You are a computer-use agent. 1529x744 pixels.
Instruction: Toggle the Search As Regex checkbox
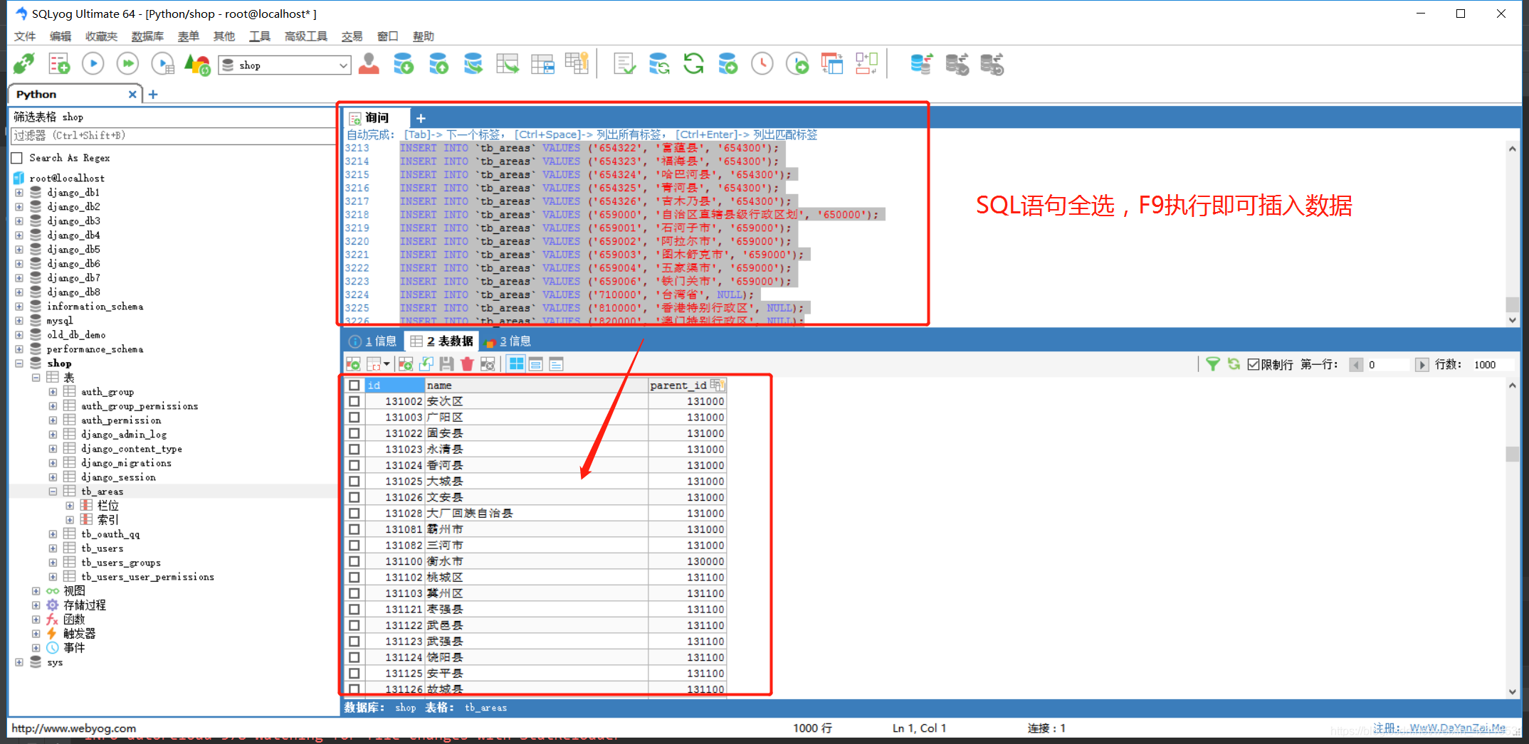17,158
